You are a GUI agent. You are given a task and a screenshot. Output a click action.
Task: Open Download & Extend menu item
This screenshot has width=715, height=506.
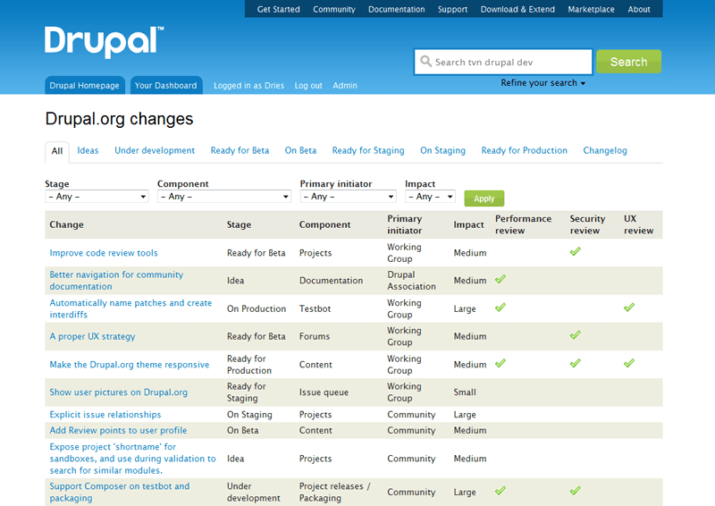(517, 9)
